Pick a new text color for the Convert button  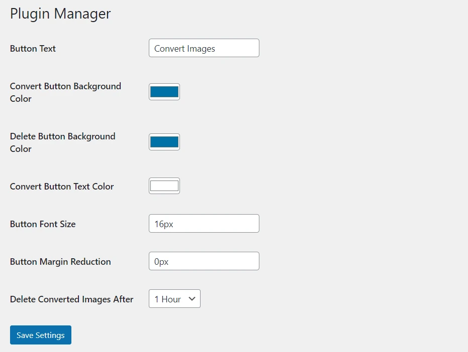click(x=164, y=185)
